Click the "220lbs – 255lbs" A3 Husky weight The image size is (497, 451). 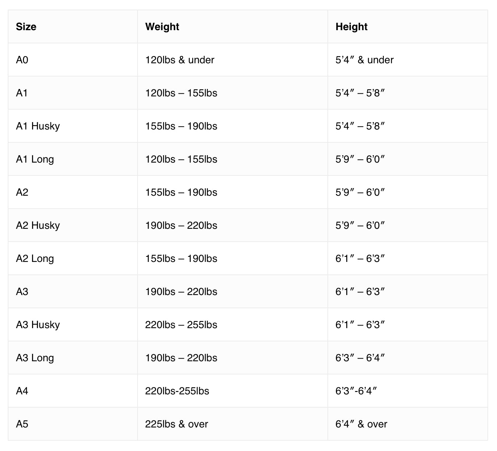(181, 325)
